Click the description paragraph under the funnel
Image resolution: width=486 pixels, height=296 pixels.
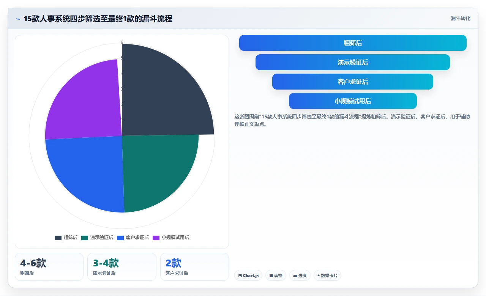pyautogui.click(x=352, y=120)
